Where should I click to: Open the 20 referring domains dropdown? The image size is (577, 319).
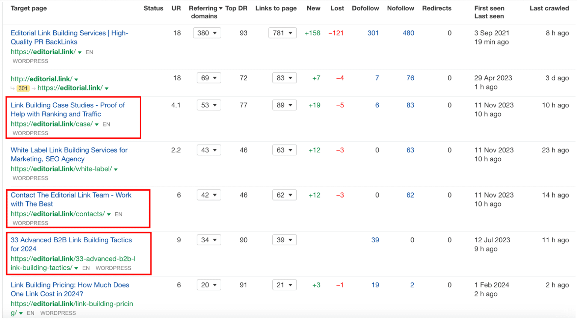209,285
